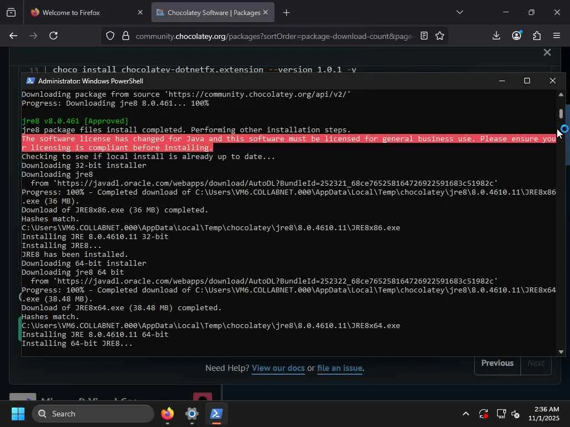Close the Administrator PowerShell window
The image size is (570, 427).
point(553,81)
